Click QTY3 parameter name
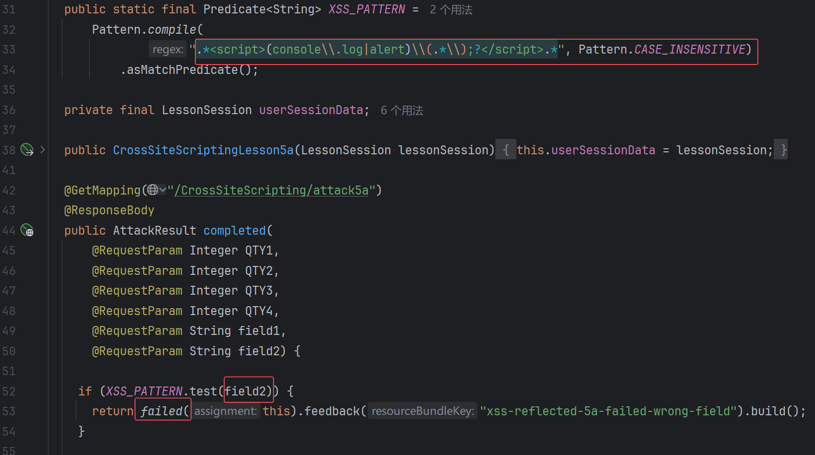 pyautogui.click(x=259, y=290)
